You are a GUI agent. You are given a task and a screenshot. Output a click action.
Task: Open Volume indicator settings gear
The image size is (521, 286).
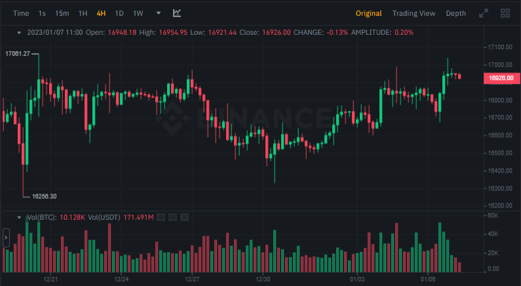pos(172,217)
